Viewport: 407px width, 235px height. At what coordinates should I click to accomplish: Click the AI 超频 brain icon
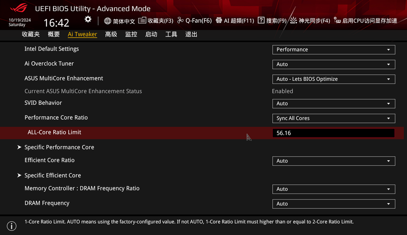point(219,20)
